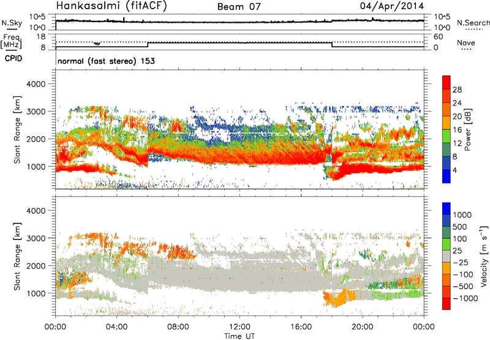Click the 16:00 time axis label
This screenshot has width=490, height=340.
(x=301, y=327)
